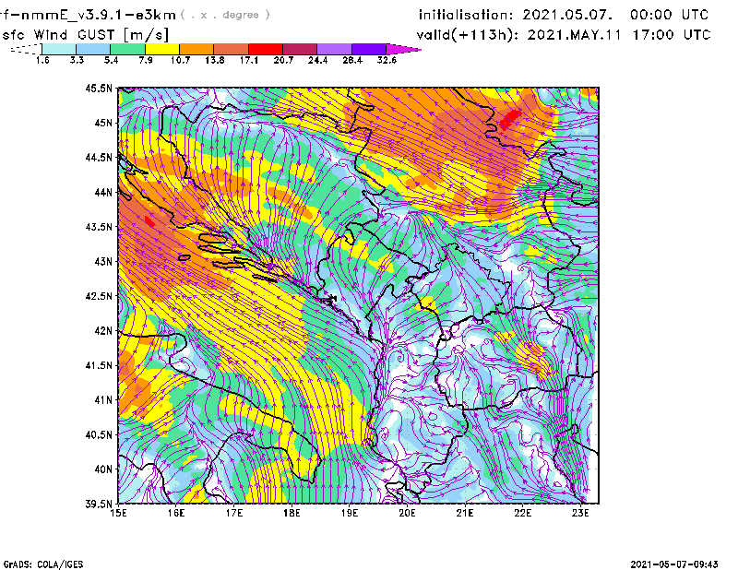Screen dimensions: 738x570
Task: Click the 13.8 legend value
Action: (x=214, y=60)
